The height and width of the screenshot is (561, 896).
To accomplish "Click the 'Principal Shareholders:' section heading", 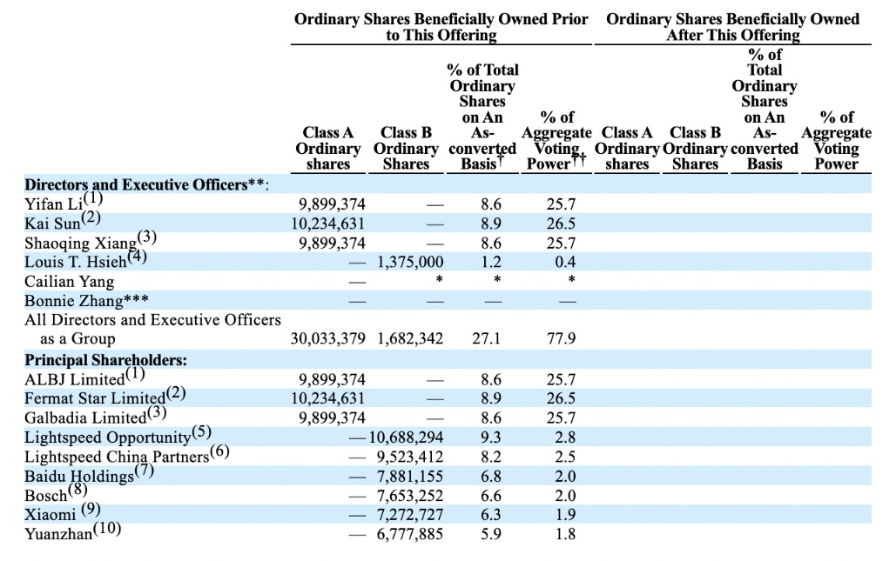I will click(x=105, y=360).
